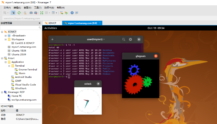Click the feedback speech bubble icon
Viewport: 217px width, 124px height.
[77, 13]
